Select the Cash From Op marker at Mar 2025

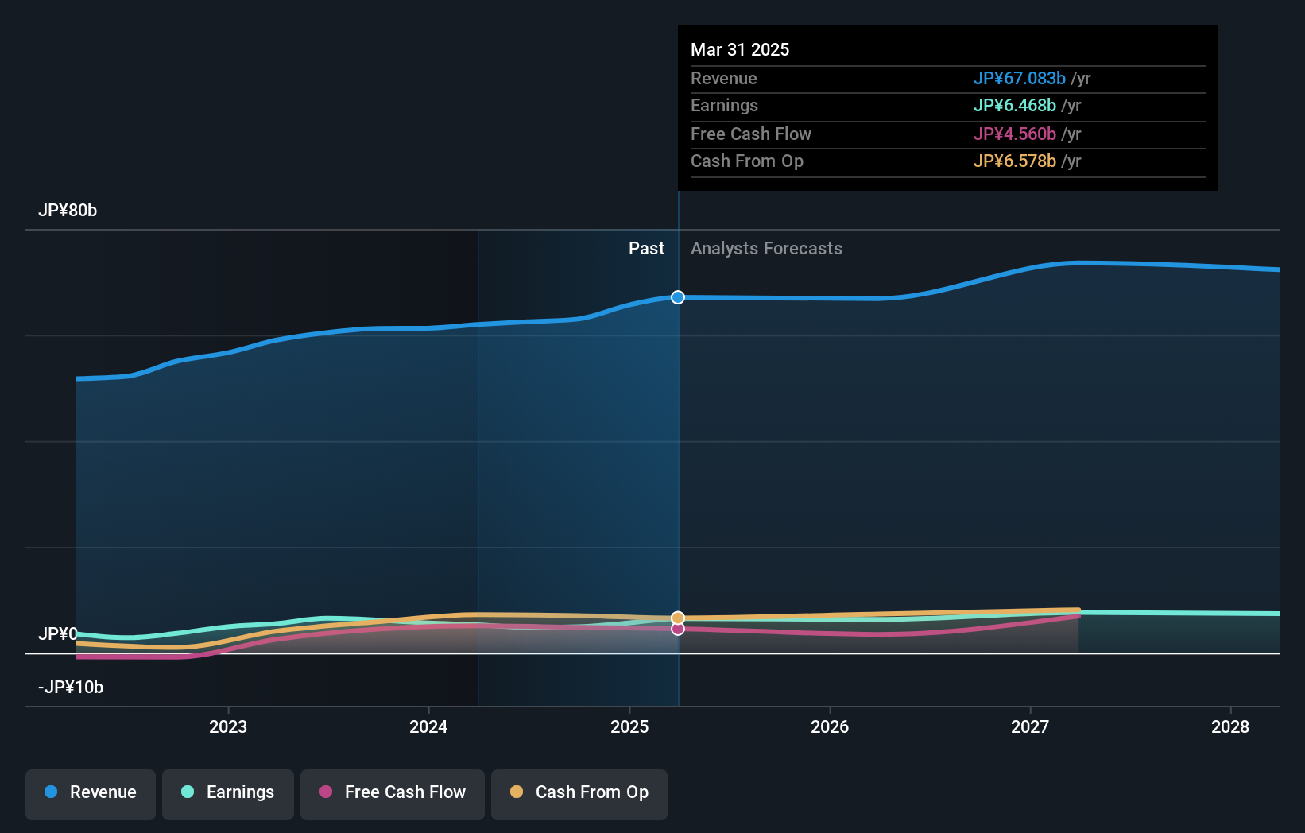(x=677, y=617)
